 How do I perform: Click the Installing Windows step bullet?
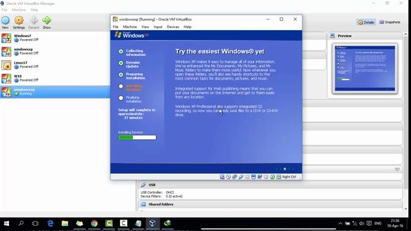pos(121,86)
